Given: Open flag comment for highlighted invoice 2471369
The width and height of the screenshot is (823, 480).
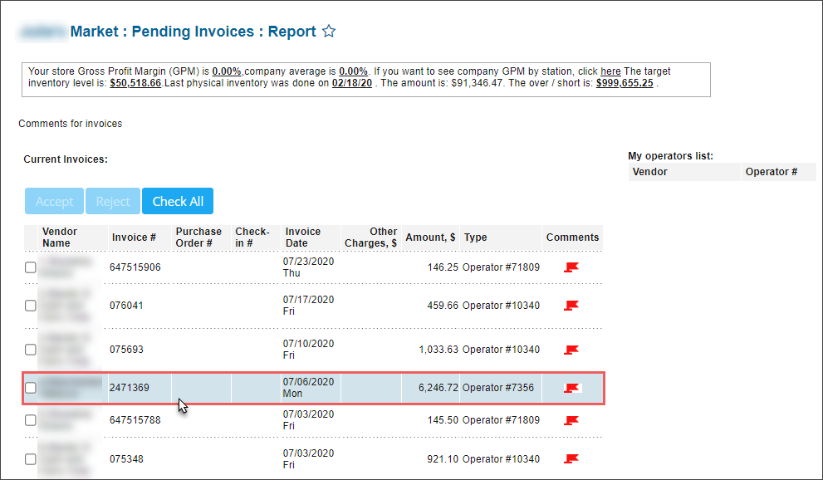Looking at the screenshot, I should click(571, 386).
